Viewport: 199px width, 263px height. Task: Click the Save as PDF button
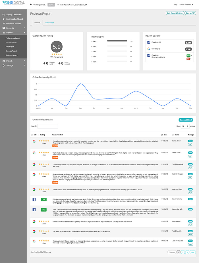click(190, 13)
